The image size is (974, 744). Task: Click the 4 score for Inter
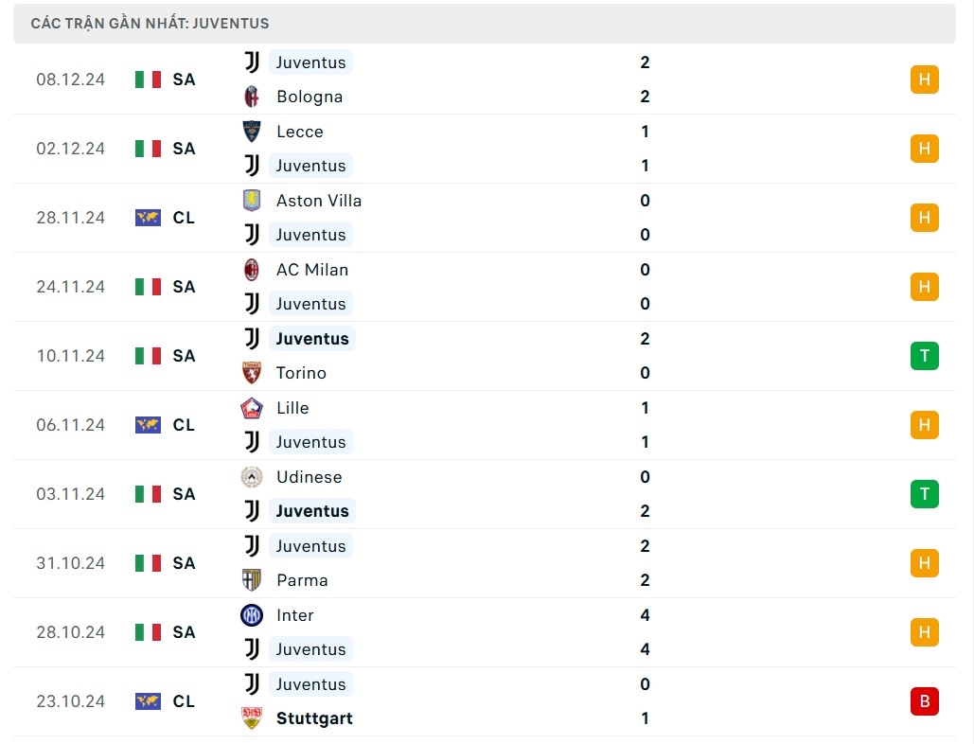click(645, 615)
